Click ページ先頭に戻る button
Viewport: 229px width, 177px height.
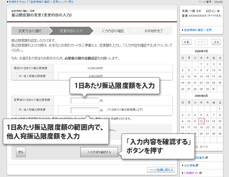pos(161,170)
